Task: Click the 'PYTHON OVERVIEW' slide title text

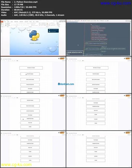Action: click(x=35, y=43)
